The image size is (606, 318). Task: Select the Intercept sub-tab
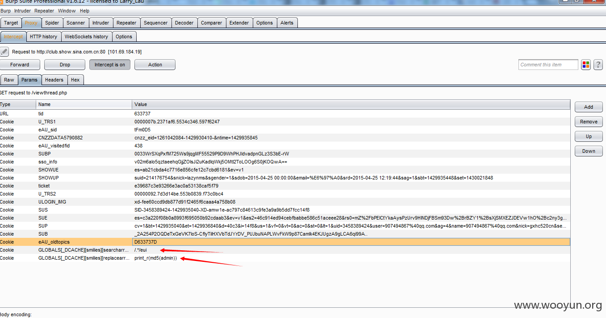(x=13, y=37)
